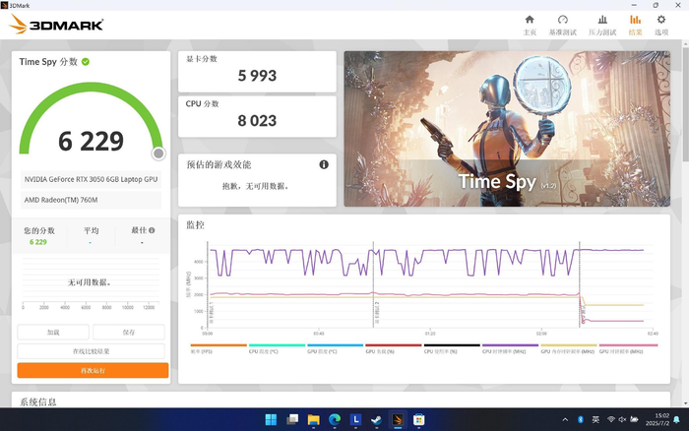Click the second test marker line in chart
Screen dimensions: 689x431
[373, 284]
